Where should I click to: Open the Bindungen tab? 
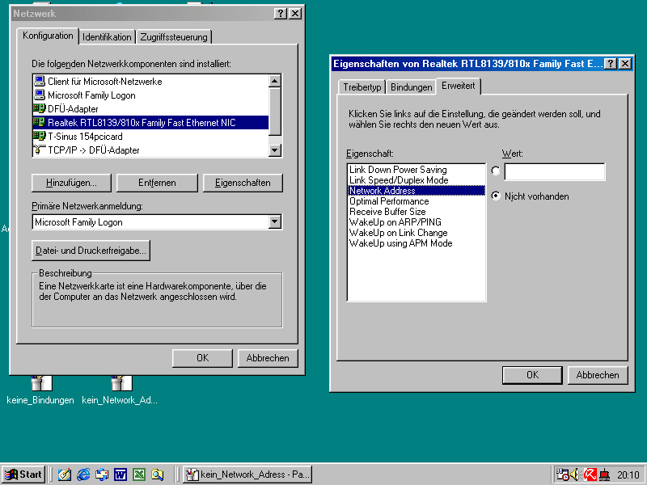pos(411,87)
